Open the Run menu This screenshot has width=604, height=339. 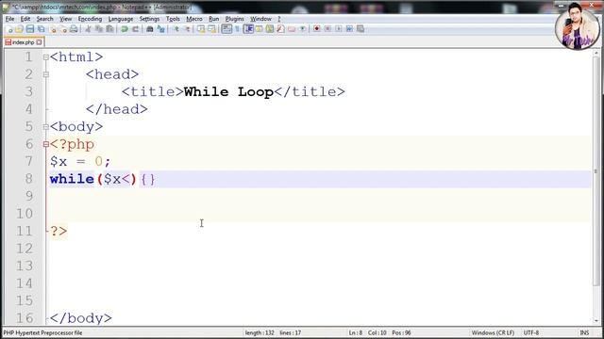coord(214,19)
